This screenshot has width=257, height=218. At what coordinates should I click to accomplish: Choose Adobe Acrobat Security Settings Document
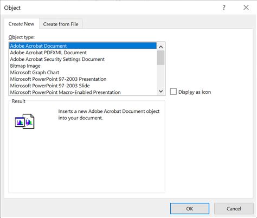tap(83, 59)
